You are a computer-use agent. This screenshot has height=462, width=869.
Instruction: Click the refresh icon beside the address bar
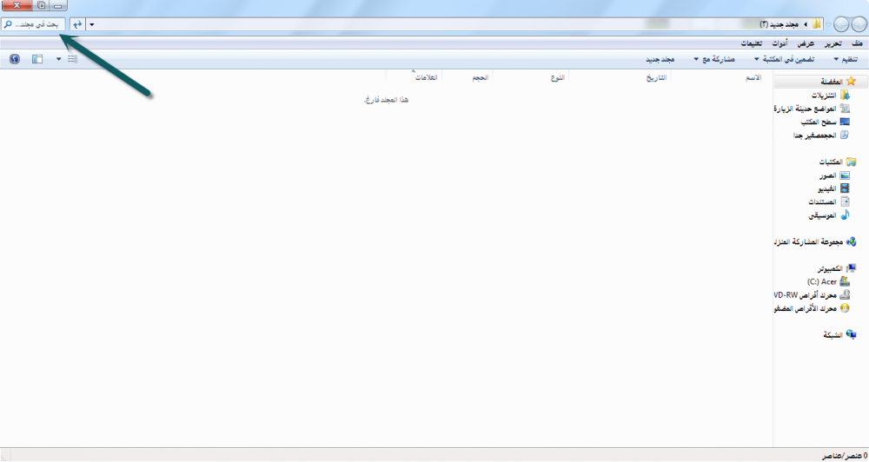[x=77, y=24]
